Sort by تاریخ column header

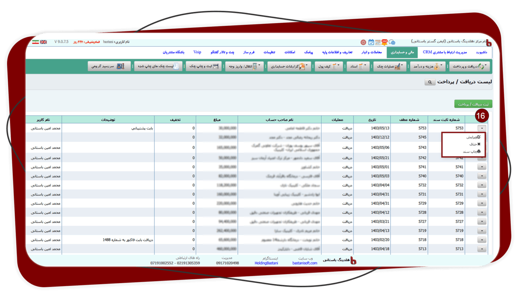(372, 120)
